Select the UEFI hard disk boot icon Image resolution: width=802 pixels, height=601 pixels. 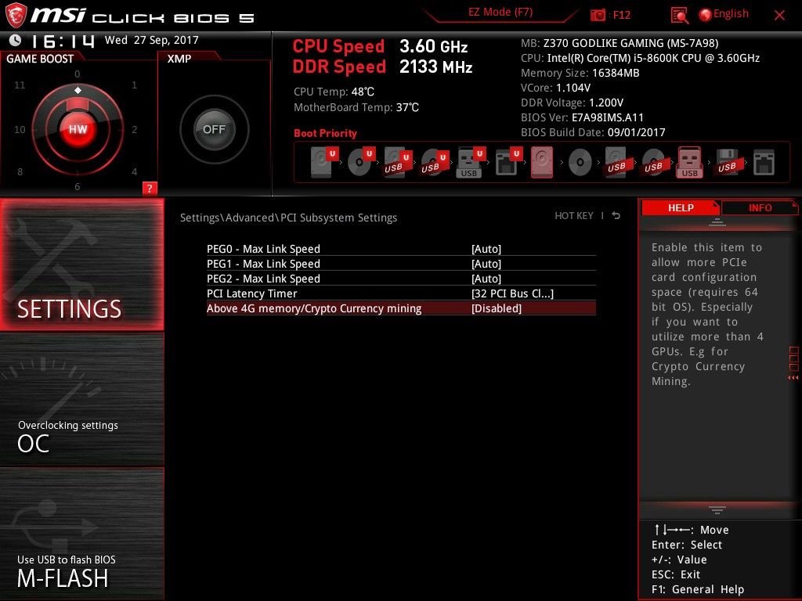pyautogui.click(x=324, y=162)
